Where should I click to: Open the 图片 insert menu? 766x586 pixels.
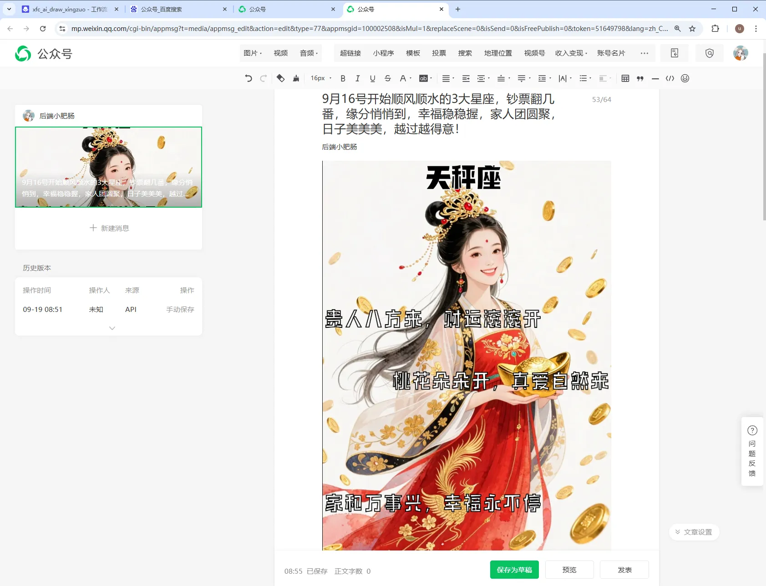click(253, 53)
